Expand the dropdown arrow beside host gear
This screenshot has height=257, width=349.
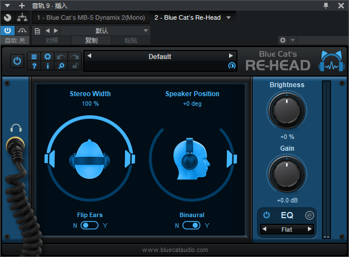click(293, 40)
